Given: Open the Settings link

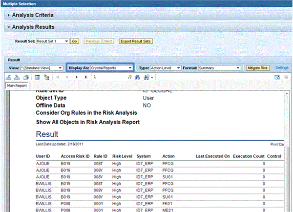Looking at the screenshot, I should click(282, 68).
